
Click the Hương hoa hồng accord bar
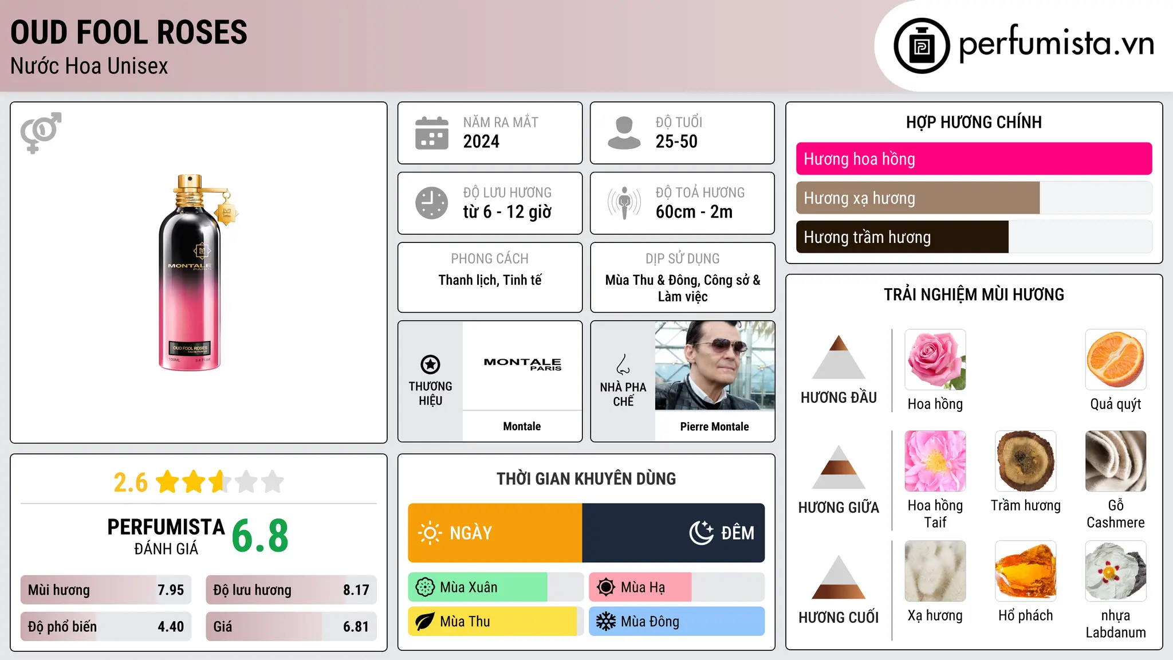974,159
